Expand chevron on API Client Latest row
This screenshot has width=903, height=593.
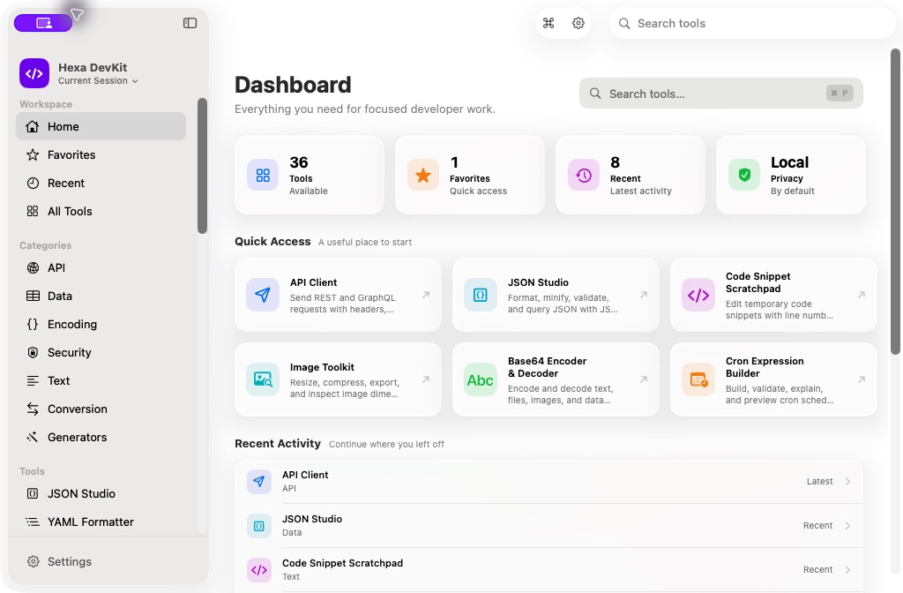(x=847, y=481)
